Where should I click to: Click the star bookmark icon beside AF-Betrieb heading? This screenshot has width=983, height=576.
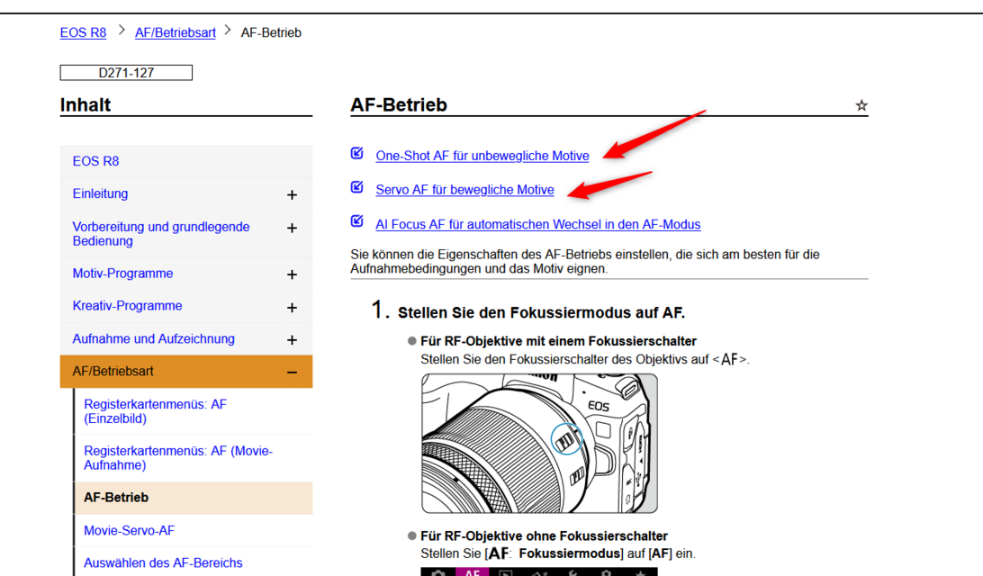click(861, 105)
